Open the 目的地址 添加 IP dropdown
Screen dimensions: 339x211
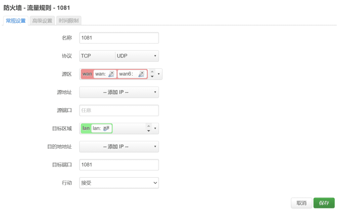(119, 147)
